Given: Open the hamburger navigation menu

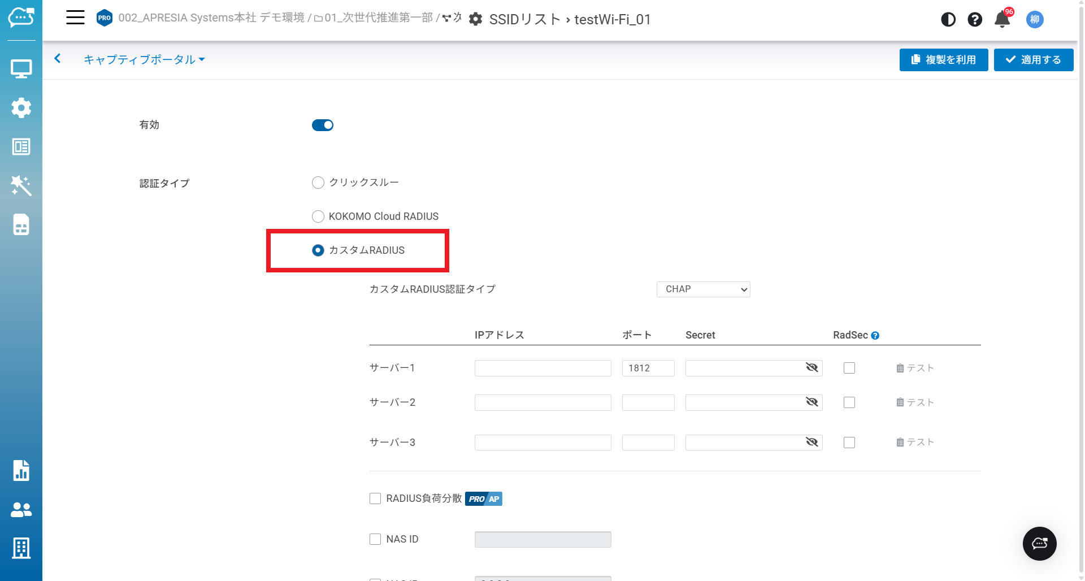Looking at the screenshot, I should click(x=75, y=18).
